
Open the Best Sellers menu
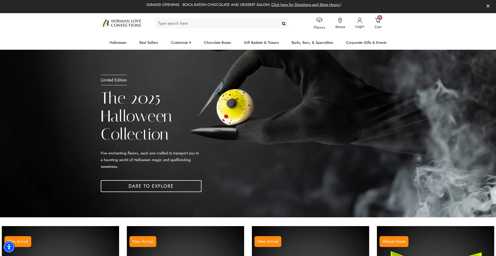pos(149,43)
